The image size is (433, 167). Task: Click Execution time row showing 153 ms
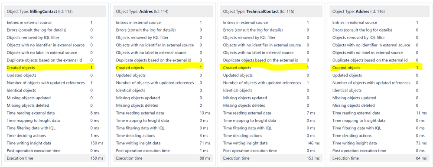pyautogui.click(x=271, y=158)
